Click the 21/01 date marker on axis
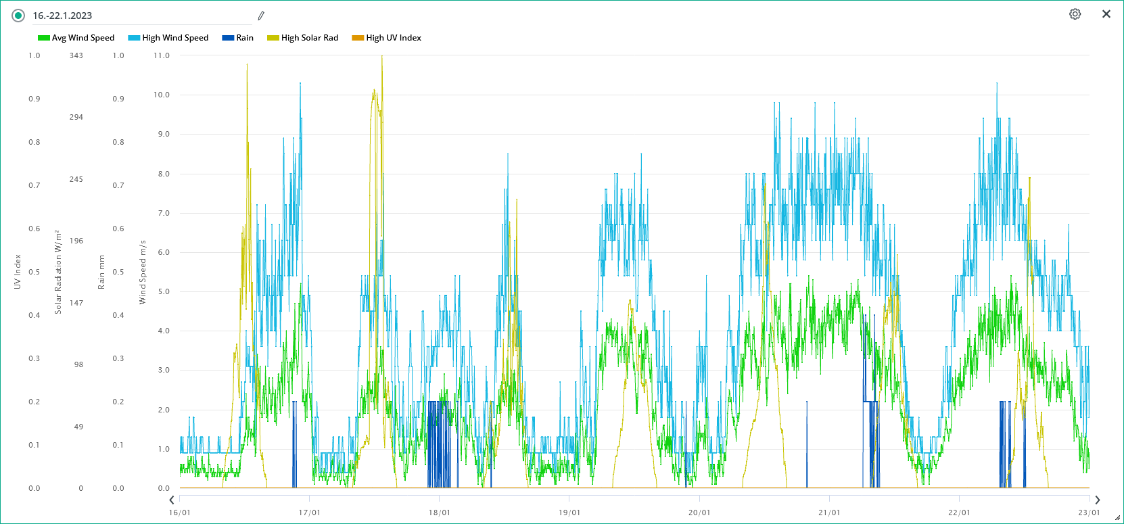The width and height of the screenshot is (1124, 524). pos(828,513)
